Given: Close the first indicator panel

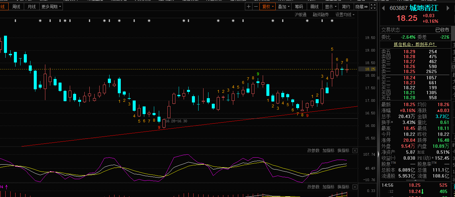Looking at the screenshot, I should [355, 151].
